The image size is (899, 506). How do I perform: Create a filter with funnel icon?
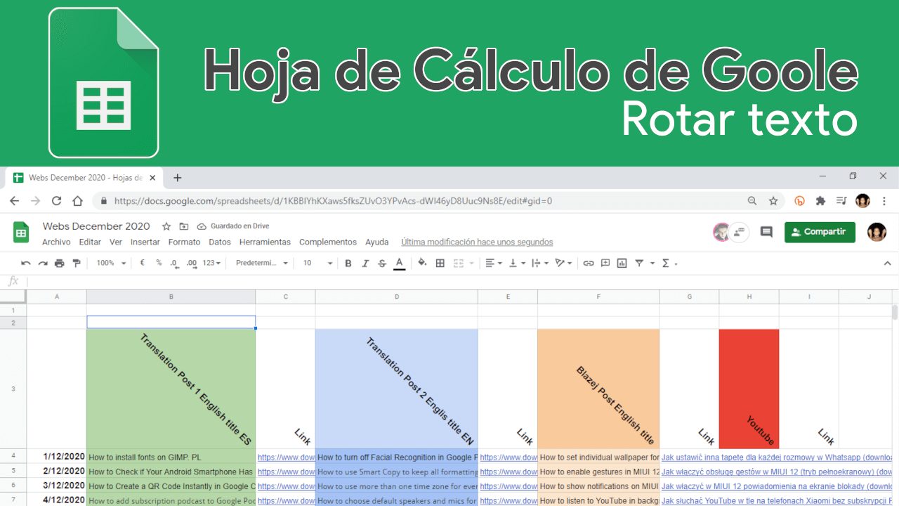pos(640,263)
